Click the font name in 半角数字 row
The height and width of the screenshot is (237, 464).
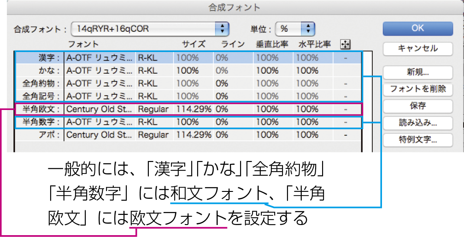click(x=100, y=122)
